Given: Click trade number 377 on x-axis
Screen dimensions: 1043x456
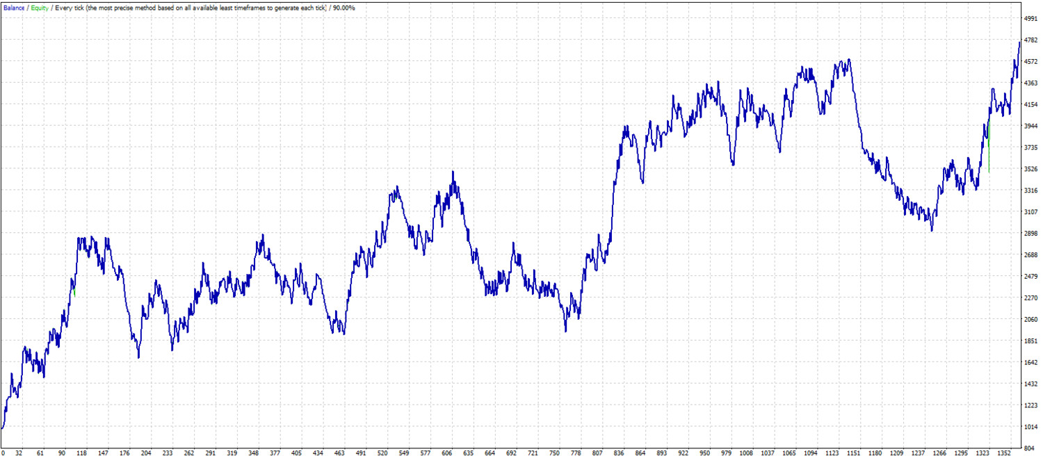Looking at the screenshot, I should (x=275, y=452).
